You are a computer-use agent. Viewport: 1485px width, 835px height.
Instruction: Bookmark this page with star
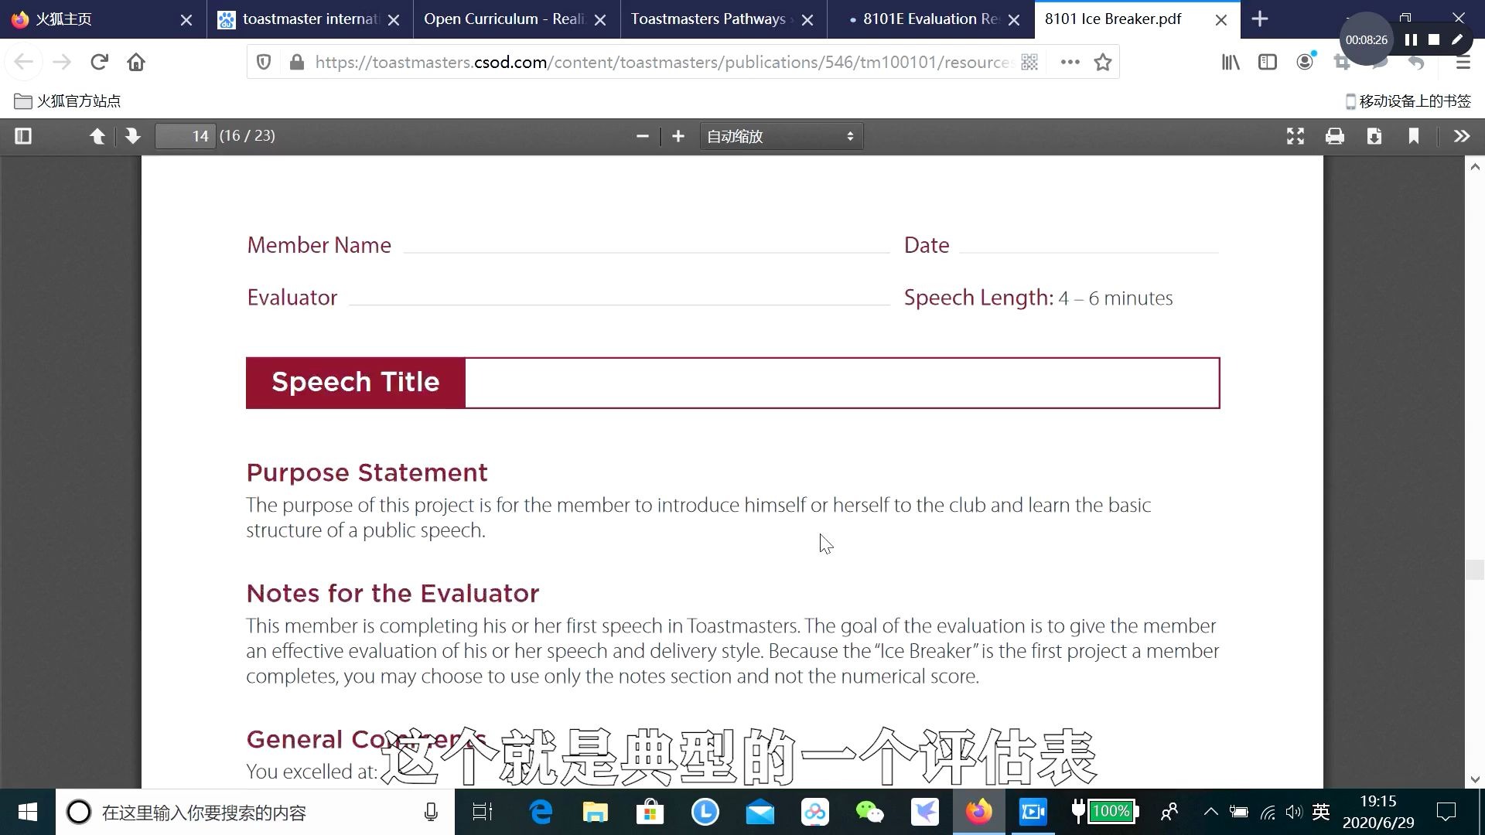coord(1103,62)
